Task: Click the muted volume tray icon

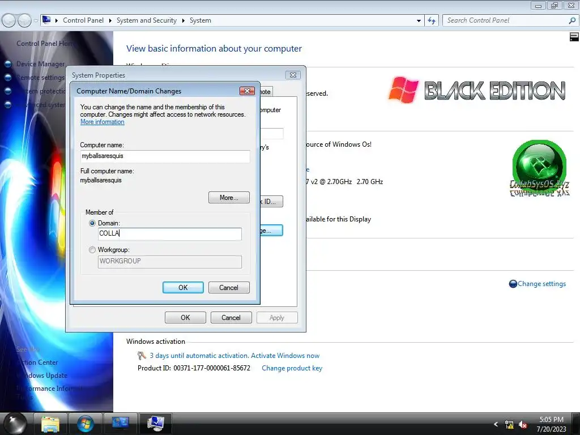Action: coord(523,425)
